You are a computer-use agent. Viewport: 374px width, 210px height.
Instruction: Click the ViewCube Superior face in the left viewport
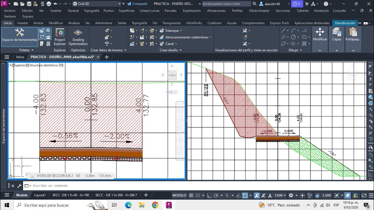click(x=172, y=75)
